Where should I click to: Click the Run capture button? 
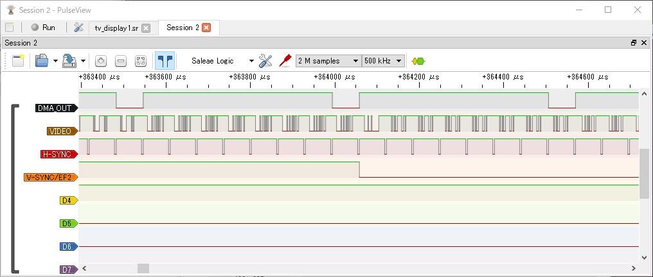(43, 28)
